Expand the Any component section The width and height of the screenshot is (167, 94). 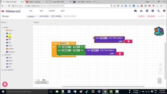(x=2, y=70)
